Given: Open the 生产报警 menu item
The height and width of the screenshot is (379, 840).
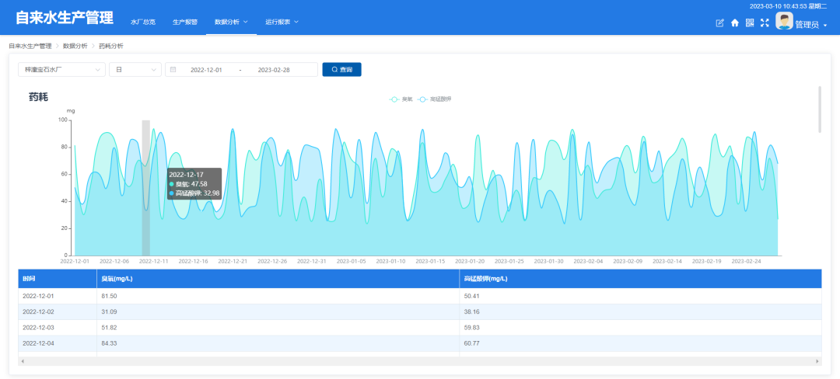Looking at the screenshot, I should [x=185, y=23].
